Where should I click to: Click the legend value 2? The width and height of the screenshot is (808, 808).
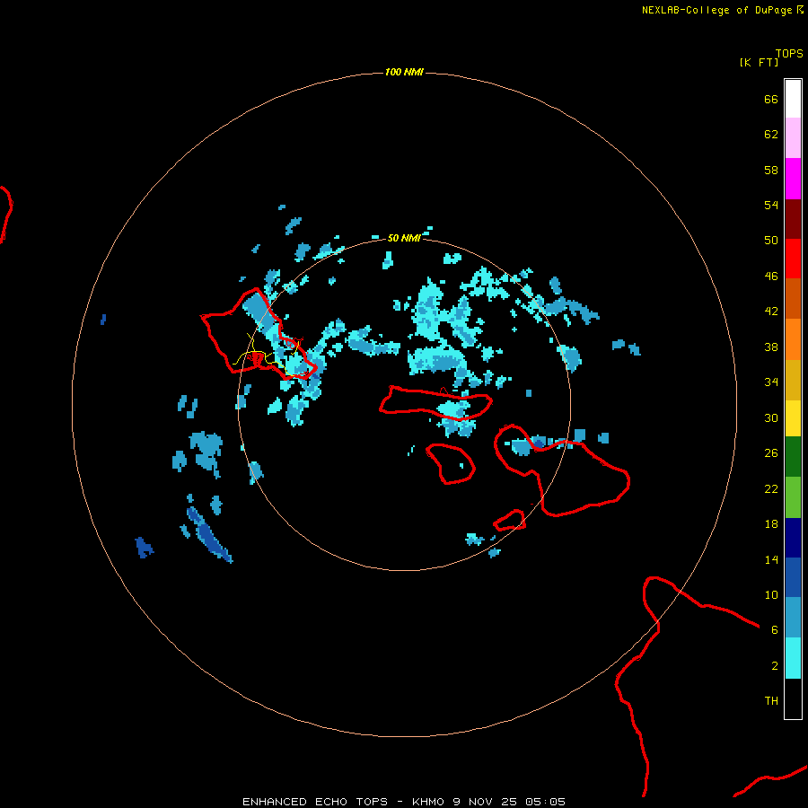(x=775, y=666)
